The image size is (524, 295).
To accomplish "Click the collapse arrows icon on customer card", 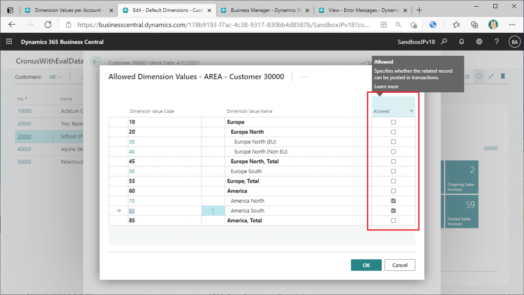I will click(x=491, y=76).
